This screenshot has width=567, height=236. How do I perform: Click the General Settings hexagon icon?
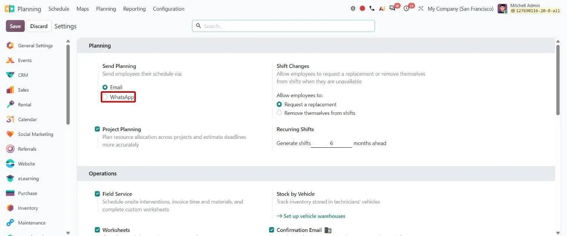point(10,46)
